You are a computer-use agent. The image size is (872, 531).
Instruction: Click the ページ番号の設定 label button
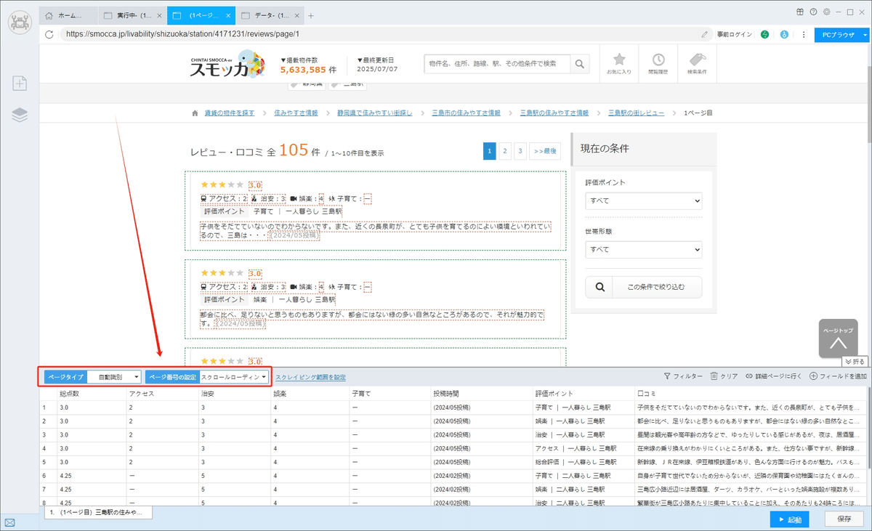point(171,377)
